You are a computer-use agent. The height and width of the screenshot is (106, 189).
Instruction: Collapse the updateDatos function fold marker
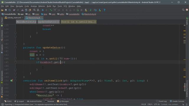coord(16,48)
